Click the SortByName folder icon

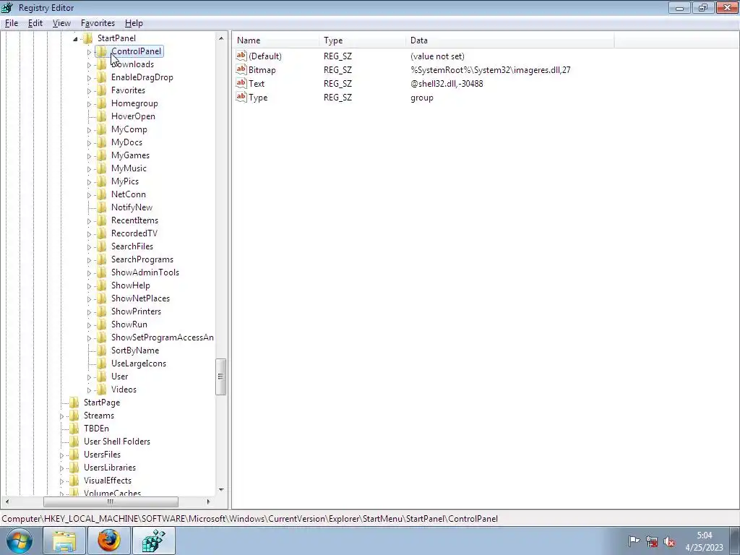101,350
